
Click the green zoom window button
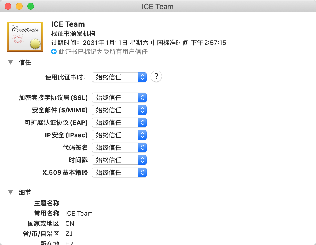[x=30, y=6]
